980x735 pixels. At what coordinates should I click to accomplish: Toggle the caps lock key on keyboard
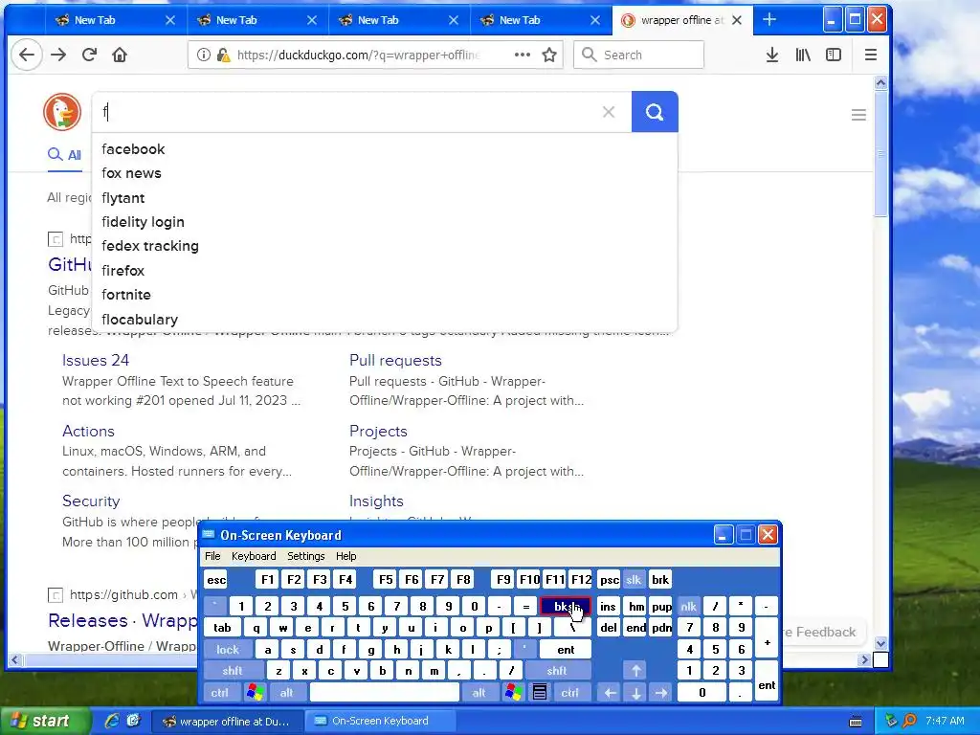click(x=228, y=650)
